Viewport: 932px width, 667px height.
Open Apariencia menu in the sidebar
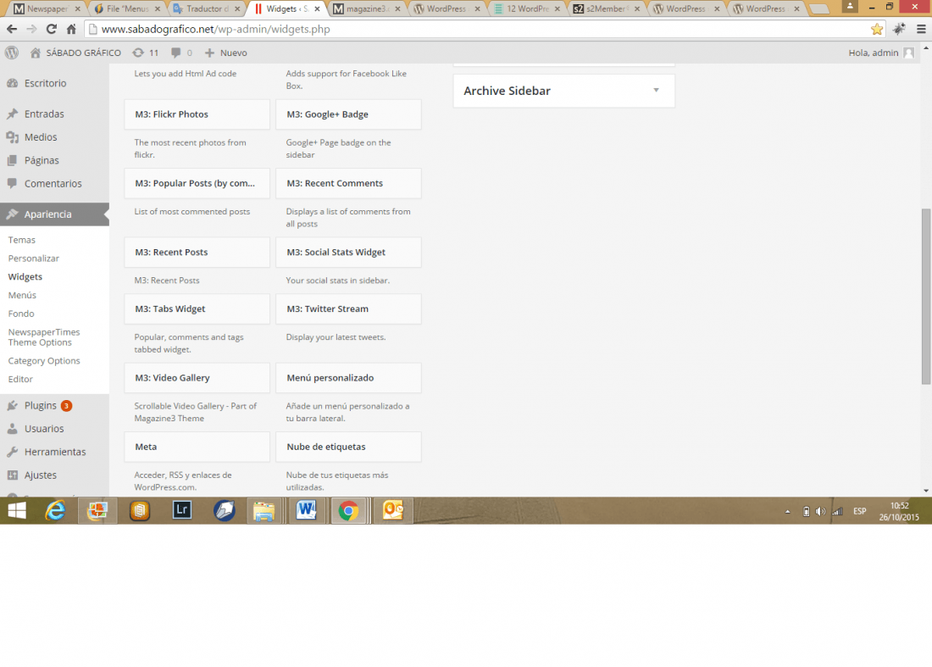pos(55,214)
